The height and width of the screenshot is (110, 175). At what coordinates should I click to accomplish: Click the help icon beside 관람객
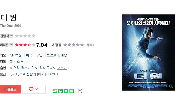pyautogui.click(x=11, y=36)
